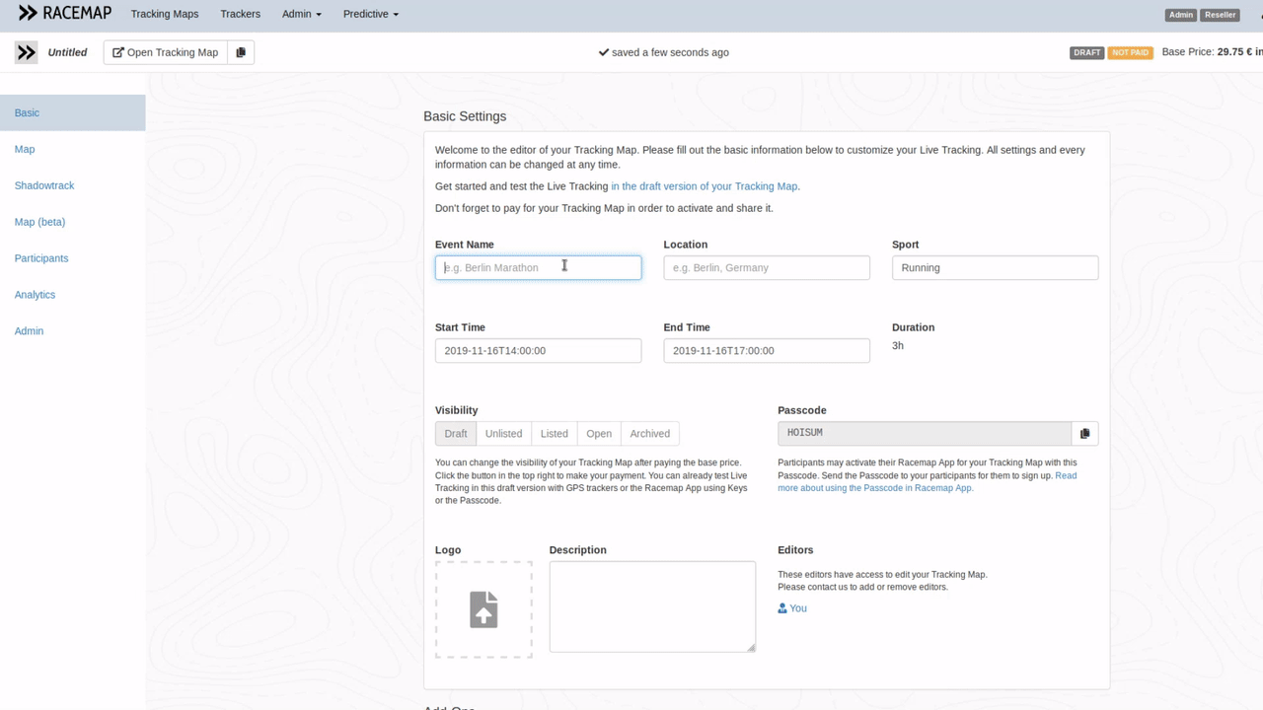This screenshot has width=1263, height=710.
Task: Click the Racemap arrow icon beside Untitled
Action: click(27, 52)
